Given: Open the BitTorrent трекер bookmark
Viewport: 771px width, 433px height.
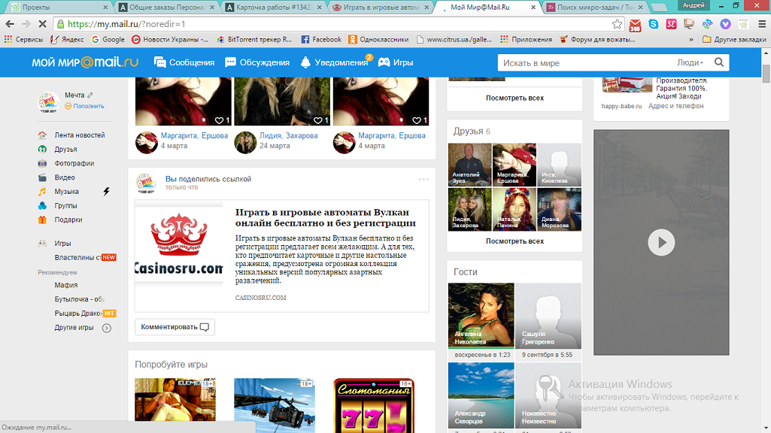Looking at the screenshot, I should coord(254,39).
